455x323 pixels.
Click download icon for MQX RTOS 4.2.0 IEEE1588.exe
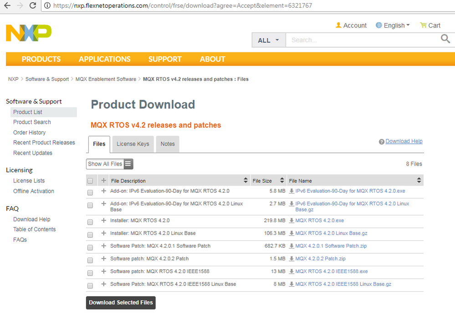pos(291,272)
